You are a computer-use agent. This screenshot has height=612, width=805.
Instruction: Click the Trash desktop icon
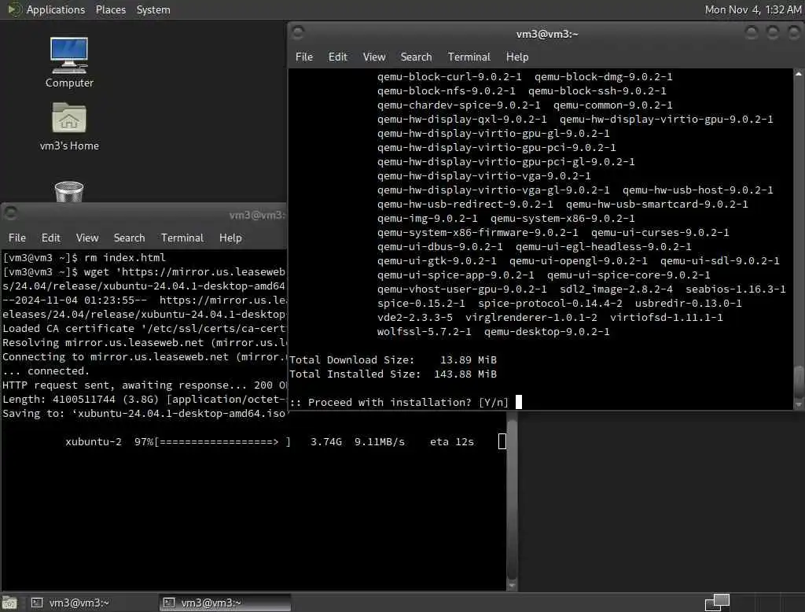69,192
